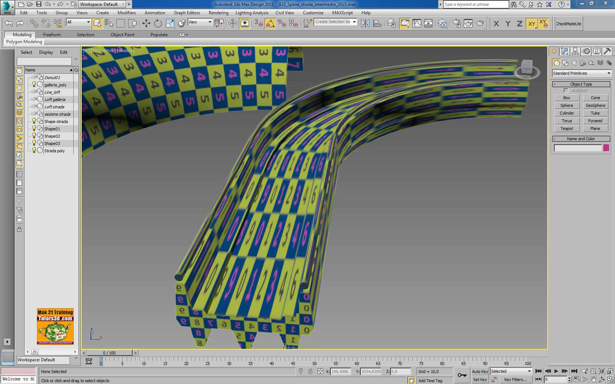Switch to Cameras creation category
This screenshot has width=615, height=384.
[x=583, y=63]
